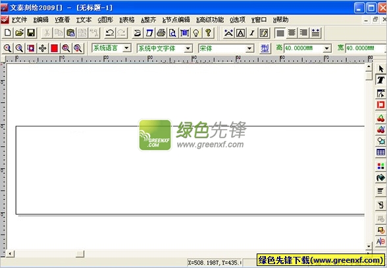Click the height 40.0000mm input field
Viewport: 387px width, 268px height.
[304, 49]
